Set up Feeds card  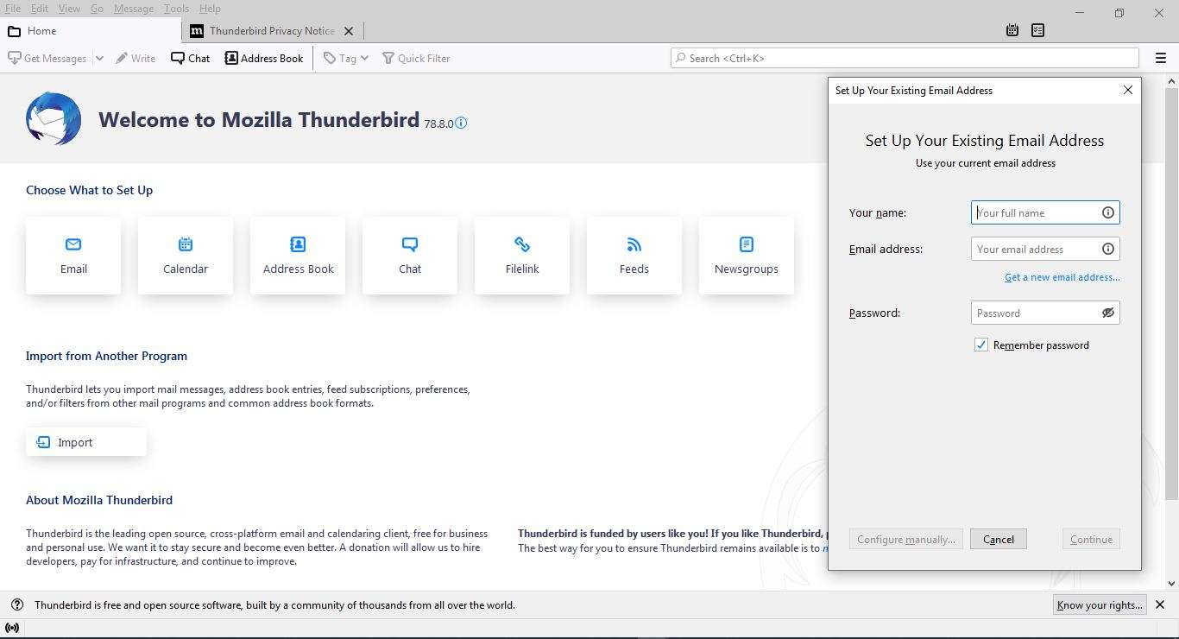pyautogui.click(x=634, y=256)
